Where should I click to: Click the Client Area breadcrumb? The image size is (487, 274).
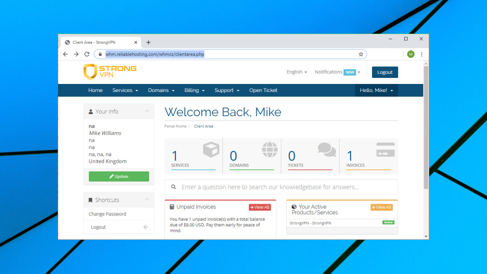pos(203,126)
